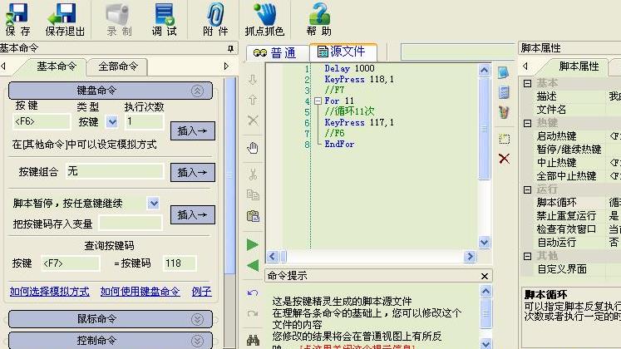Collapse the 其他 property group
Viewport: 621px width, 349px height.
(x=528, y=256)
